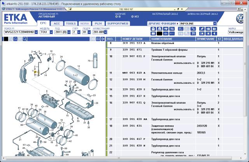Switch to the NORA tab
Viewport: 249px width, 162px height.
(x=85, y=23)
